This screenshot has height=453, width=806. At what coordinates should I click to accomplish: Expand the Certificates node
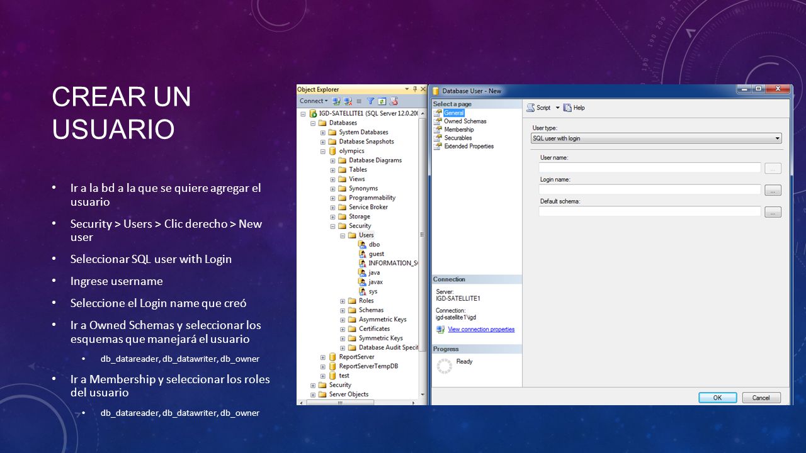pyautogui.click(x=343, y=329)
